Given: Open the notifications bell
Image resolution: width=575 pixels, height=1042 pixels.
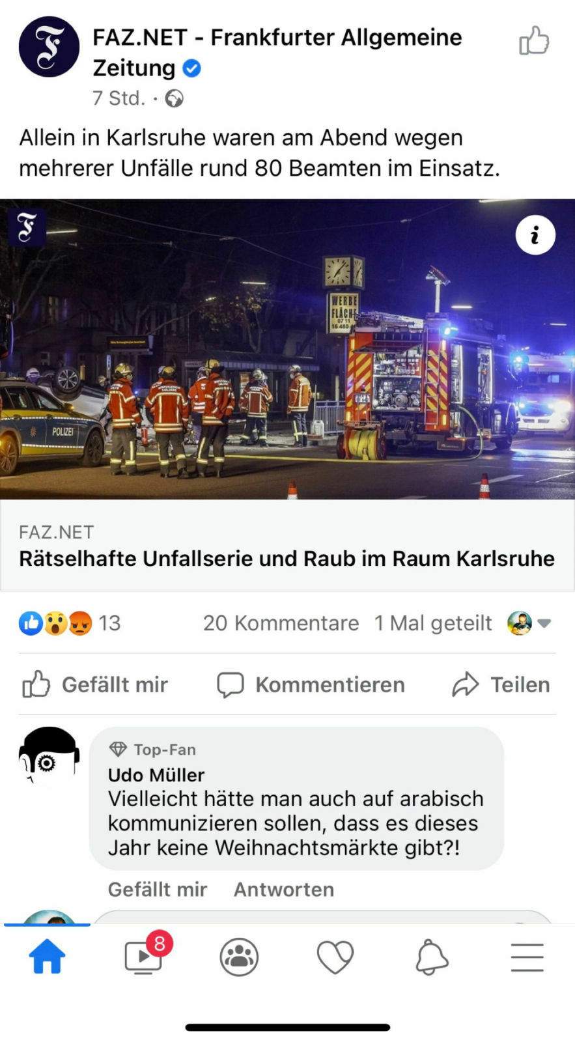Looking at the screenshot, I should click(x=431, y=957).
